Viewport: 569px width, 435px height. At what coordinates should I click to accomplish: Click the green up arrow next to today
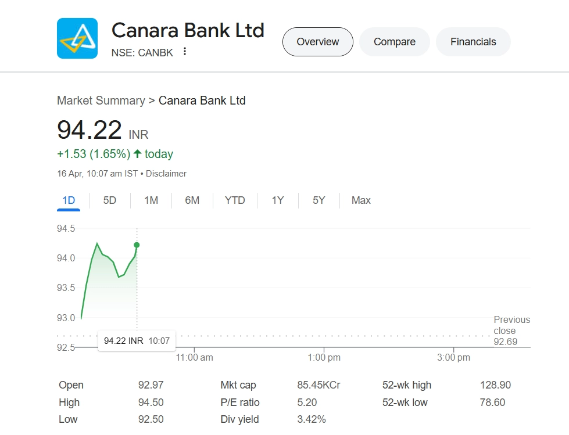point(137,154)
